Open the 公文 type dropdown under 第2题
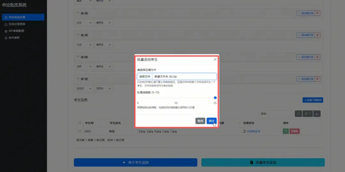 (84, 23)
